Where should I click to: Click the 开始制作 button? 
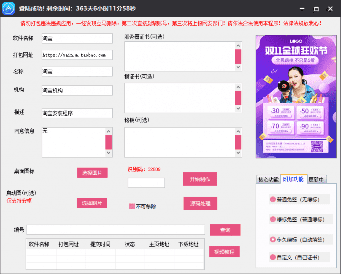coord(200,179)
